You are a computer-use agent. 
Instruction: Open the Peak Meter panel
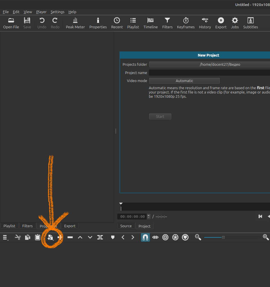click(75, 23)
